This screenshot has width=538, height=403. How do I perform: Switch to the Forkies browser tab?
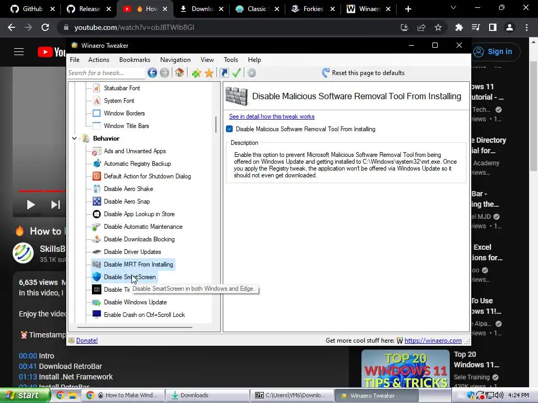click(313, 9)
